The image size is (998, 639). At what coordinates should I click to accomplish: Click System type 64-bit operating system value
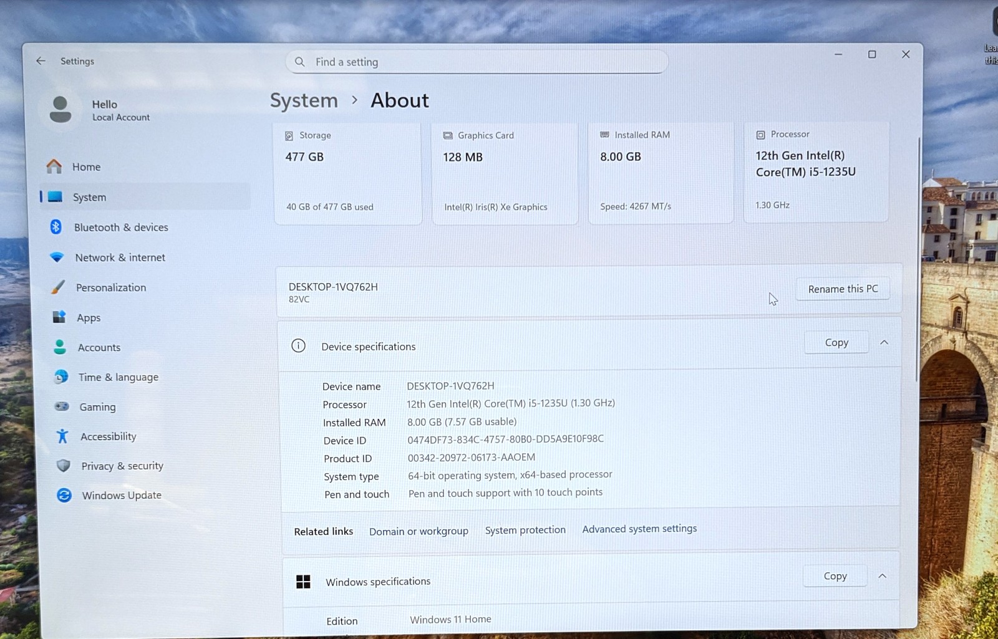point(510,474)
